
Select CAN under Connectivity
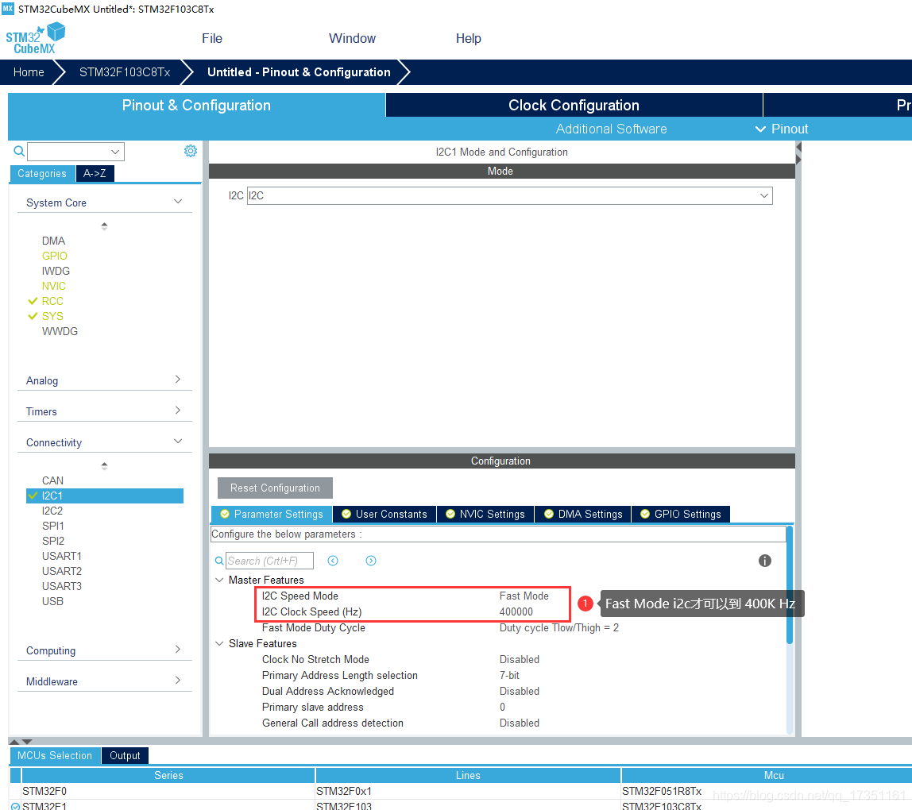[52, 481]
